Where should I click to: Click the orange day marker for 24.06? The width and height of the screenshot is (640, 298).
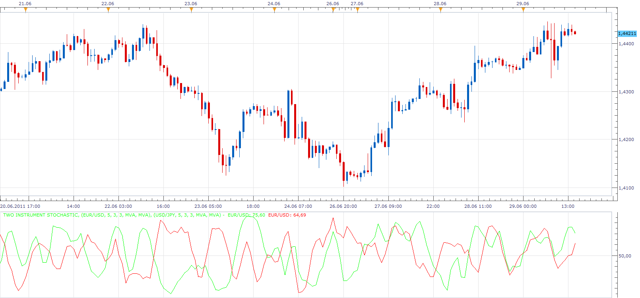(x=274, y=10)
